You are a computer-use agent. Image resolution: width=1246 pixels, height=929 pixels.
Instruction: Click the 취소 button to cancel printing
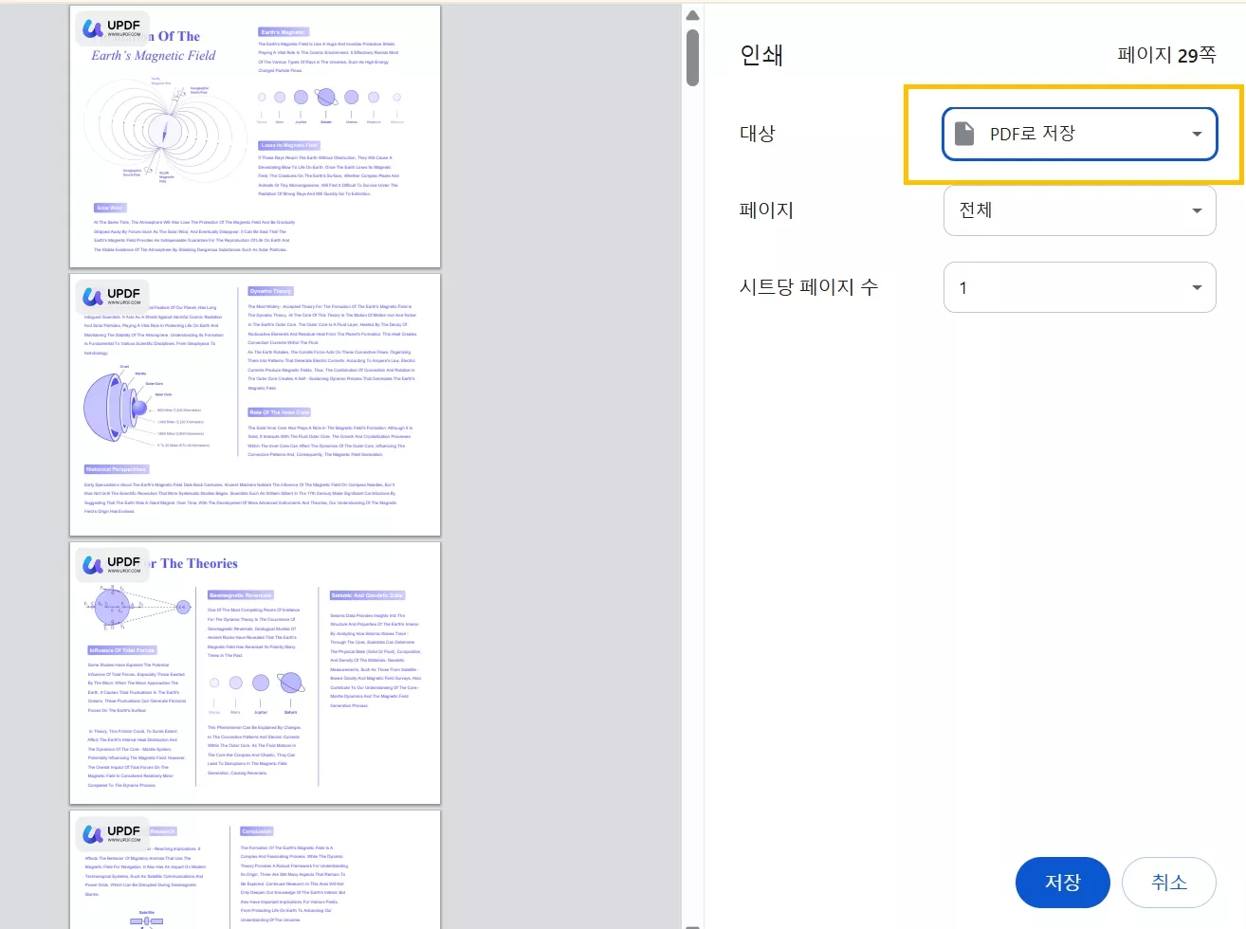tap(1169, 882)
